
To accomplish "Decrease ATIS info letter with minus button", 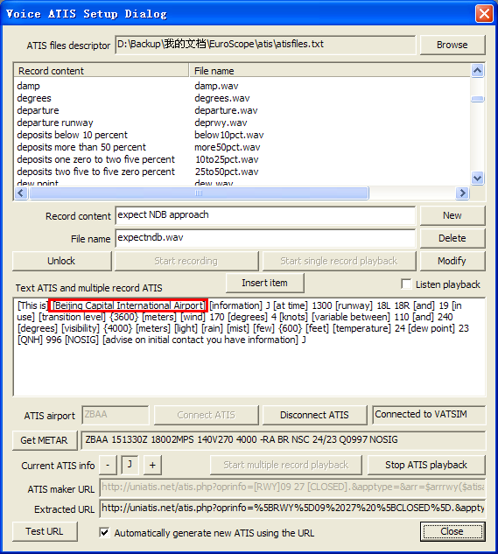I will coord(108,465).
